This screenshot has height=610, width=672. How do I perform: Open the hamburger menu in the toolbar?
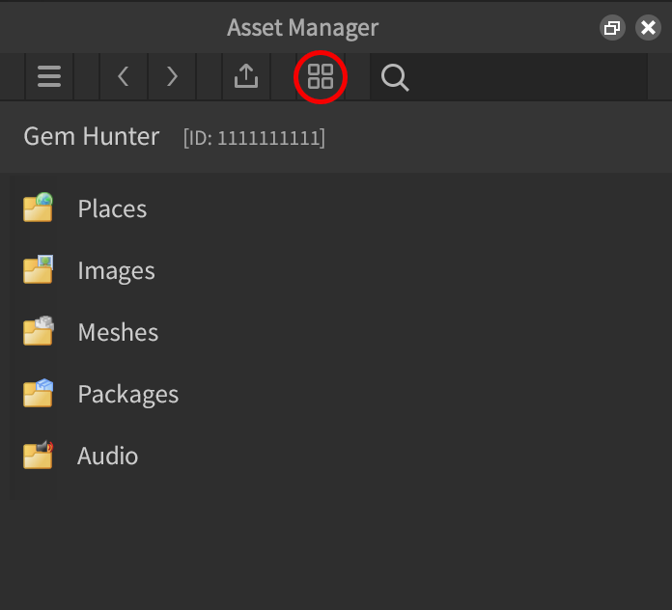pyautogui.click(x=49, y=77)
